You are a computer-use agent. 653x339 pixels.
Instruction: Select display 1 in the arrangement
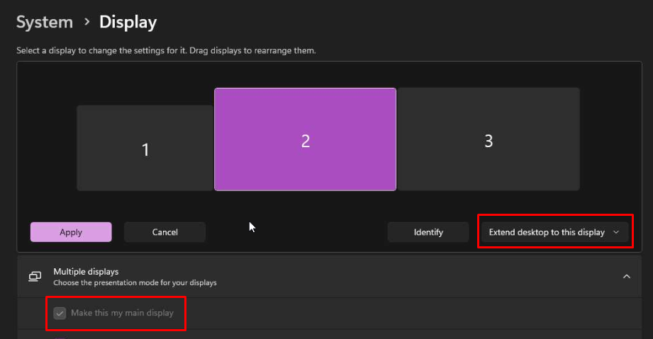[x=145, y=148]
